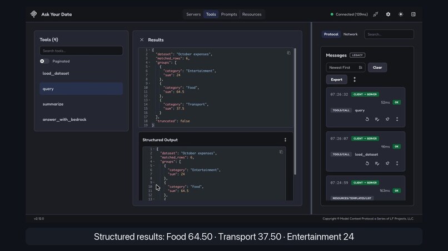Screen dimensions: 448x251
Task: Collapse the root object in Results JSON
Action: [x=150, y=50]
